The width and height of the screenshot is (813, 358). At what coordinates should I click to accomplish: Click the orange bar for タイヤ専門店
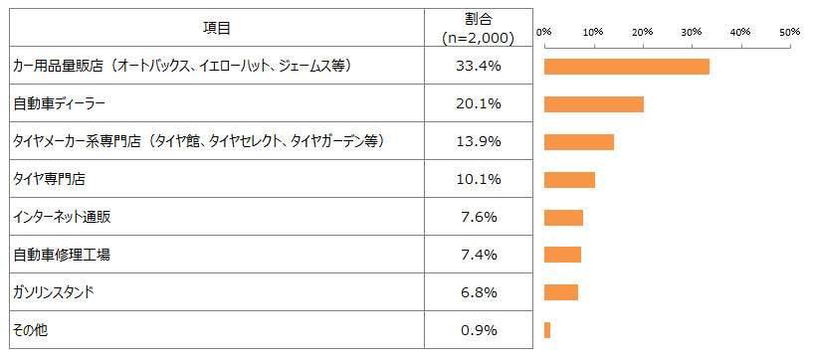(569, 180)
